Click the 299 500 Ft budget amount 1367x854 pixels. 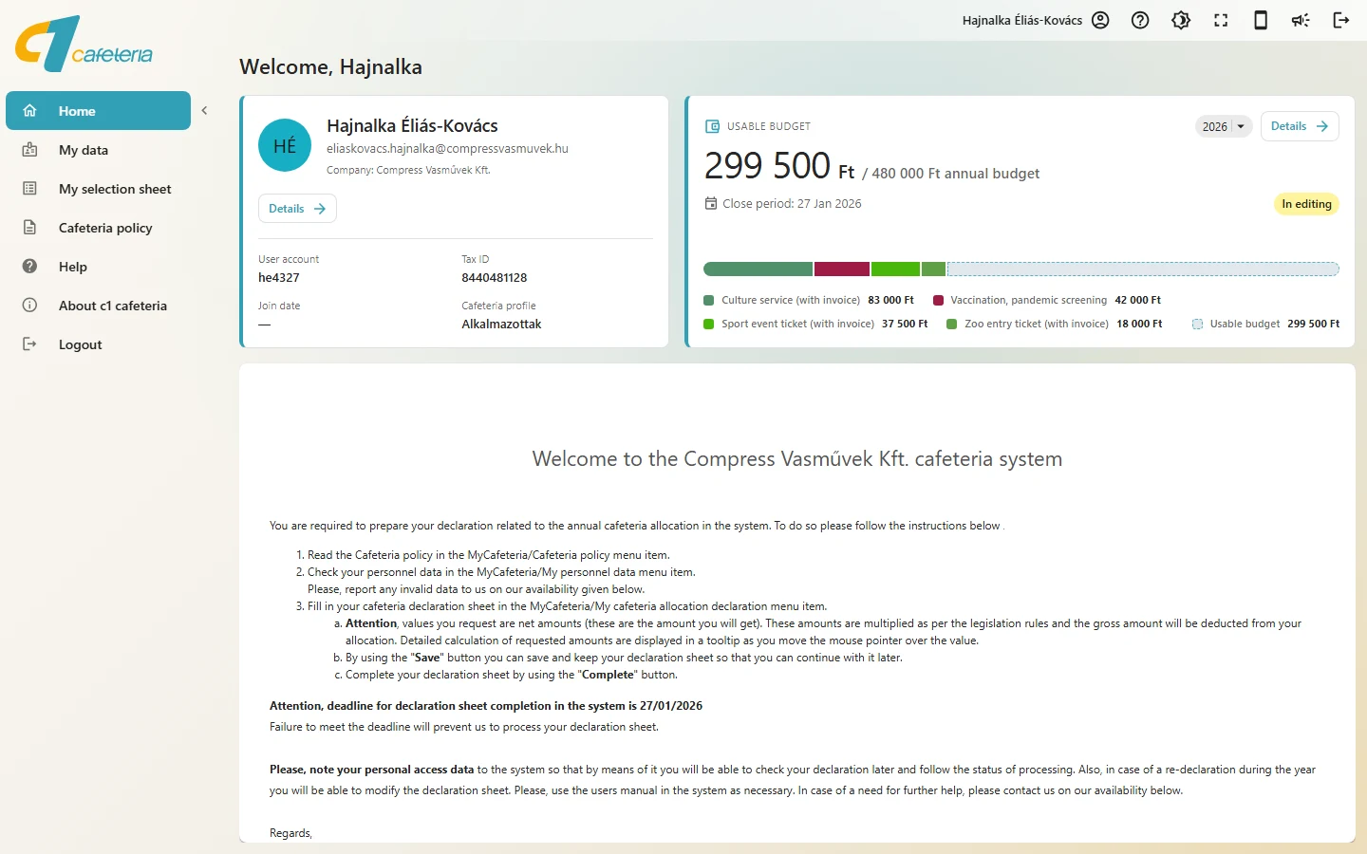tap(779, 166)
